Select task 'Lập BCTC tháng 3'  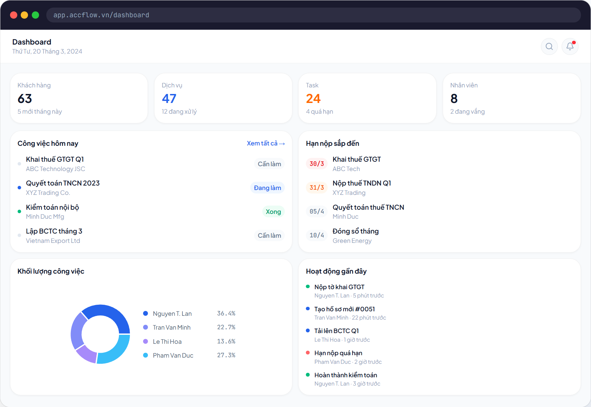151,236
